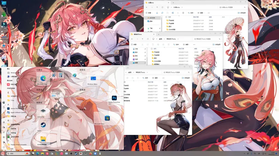
Task: Add a new tab in lowest Explorer window
Action: 128,68
